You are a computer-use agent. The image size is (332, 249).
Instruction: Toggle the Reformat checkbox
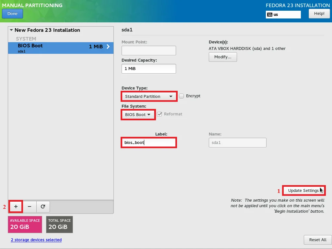tap(160, 114)
